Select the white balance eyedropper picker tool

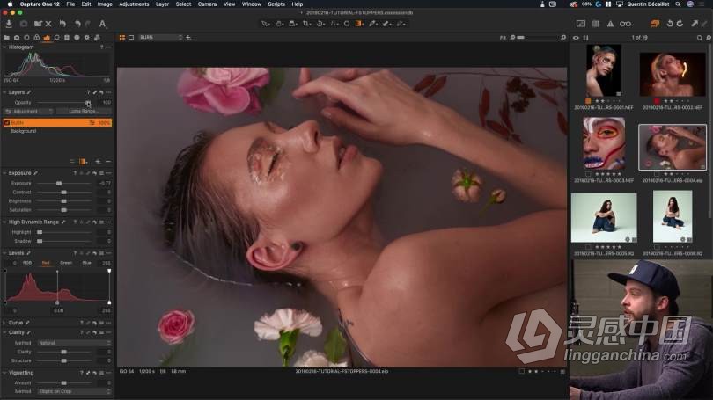click(x=373, y=24)
